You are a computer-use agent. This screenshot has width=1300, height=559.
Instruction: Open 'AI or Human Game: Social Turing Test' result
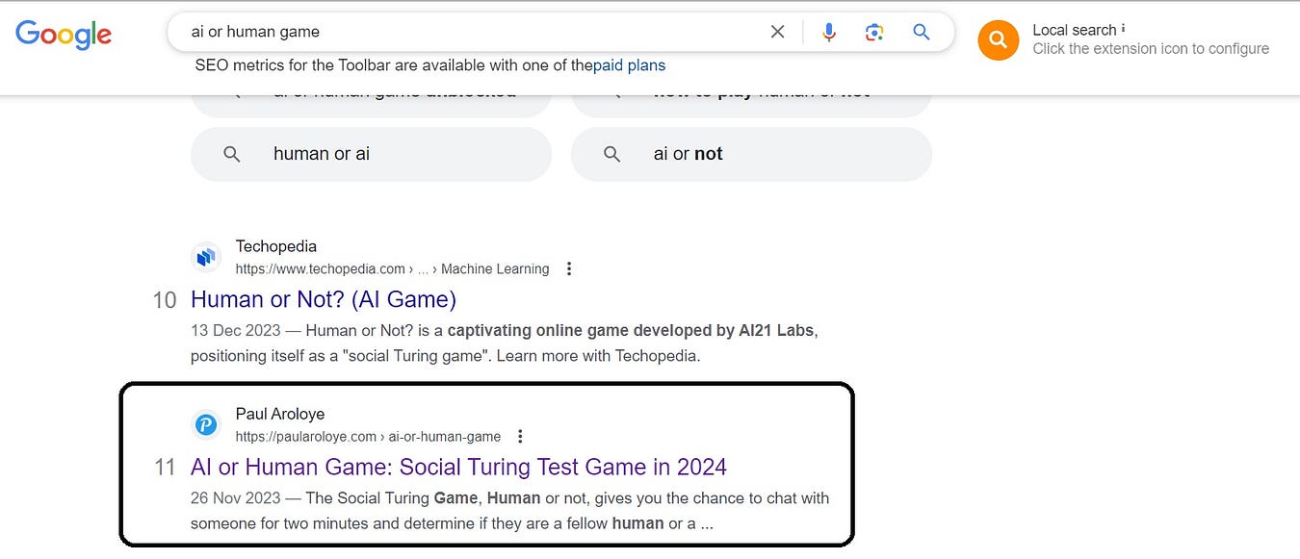click(458, 467)
